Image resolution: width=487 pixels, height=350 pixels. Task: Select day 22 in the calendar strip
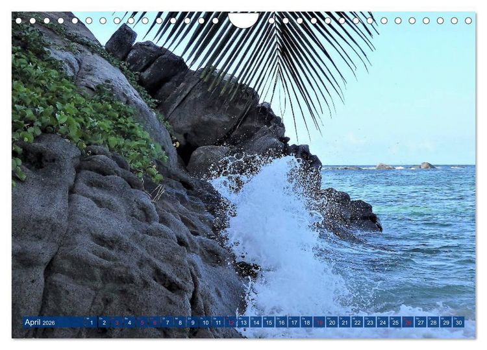coord(358,322)
